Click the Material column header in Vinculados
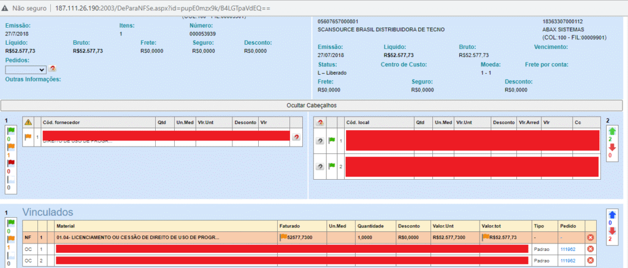This screenshot has height=268, width=628. [x=66, y=225]
